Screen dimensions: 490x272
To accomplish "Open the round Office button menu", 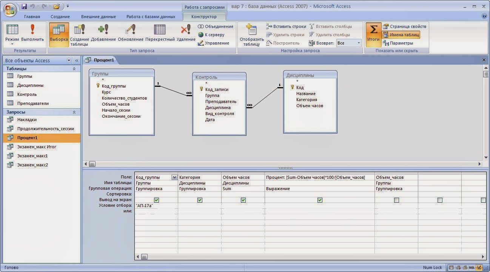I will click(x=9, y=9).
